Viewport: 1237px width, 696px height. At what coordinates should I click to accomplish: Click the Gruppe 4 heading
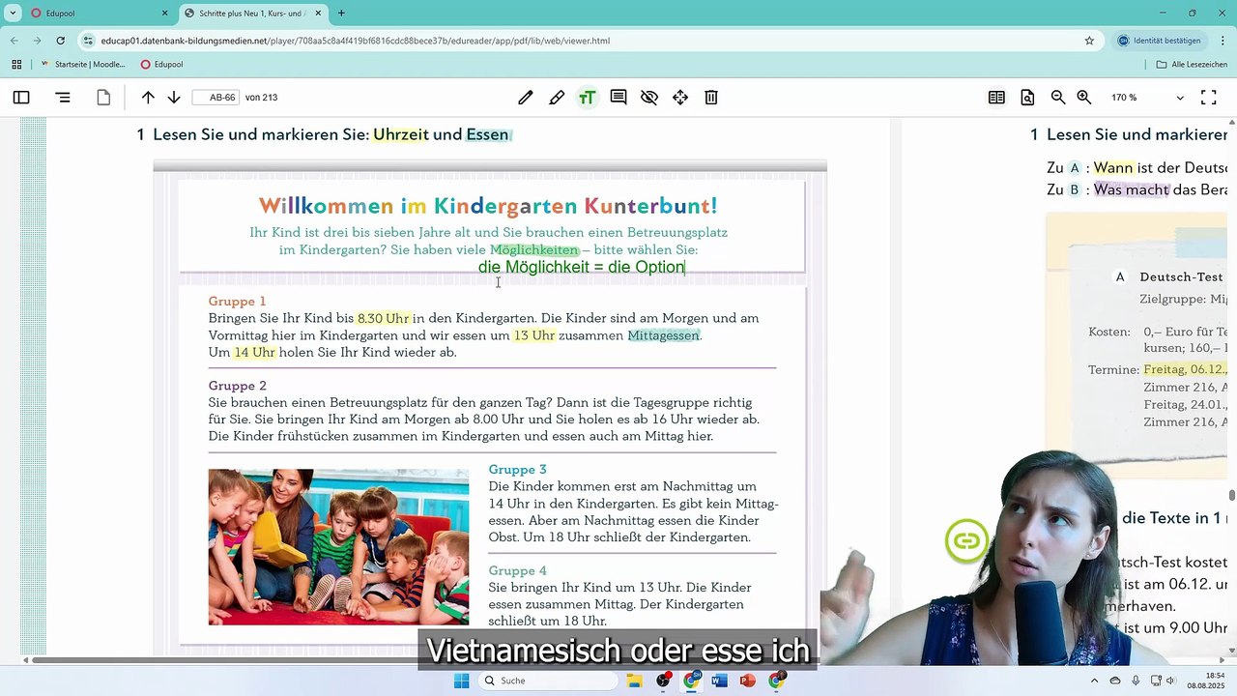point(517,570)
